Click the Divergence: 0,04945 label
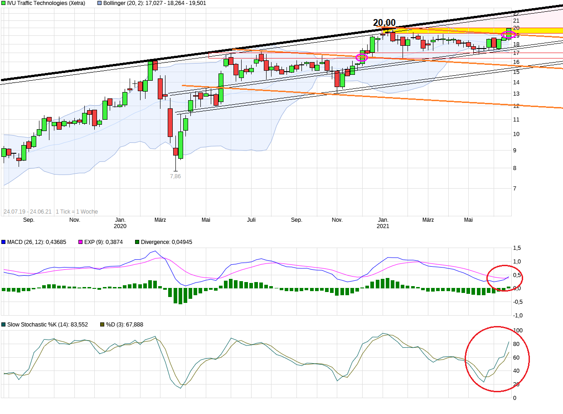Image resolution: width=563 pixels, height=414 pixels. (166, 242)
